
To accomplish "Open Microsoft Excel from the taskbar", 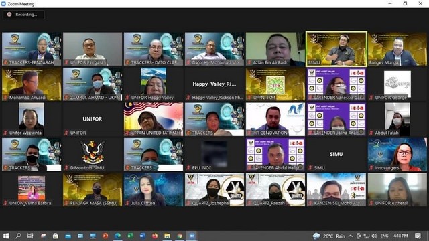I will 130,236.
